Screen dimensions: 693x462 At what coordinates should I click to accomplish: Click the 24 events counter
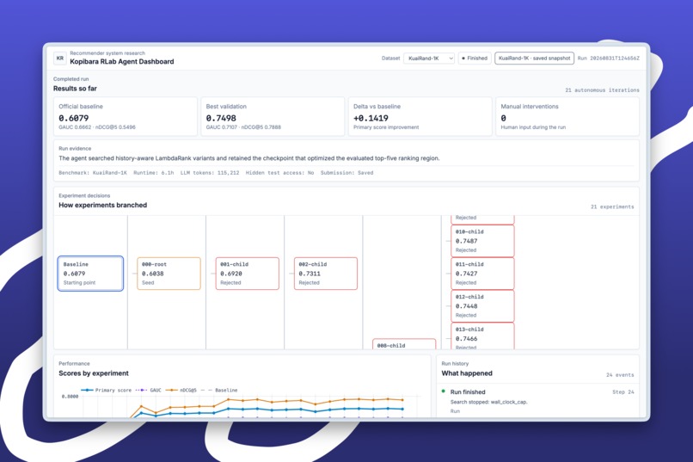click(x=620, y=375)
